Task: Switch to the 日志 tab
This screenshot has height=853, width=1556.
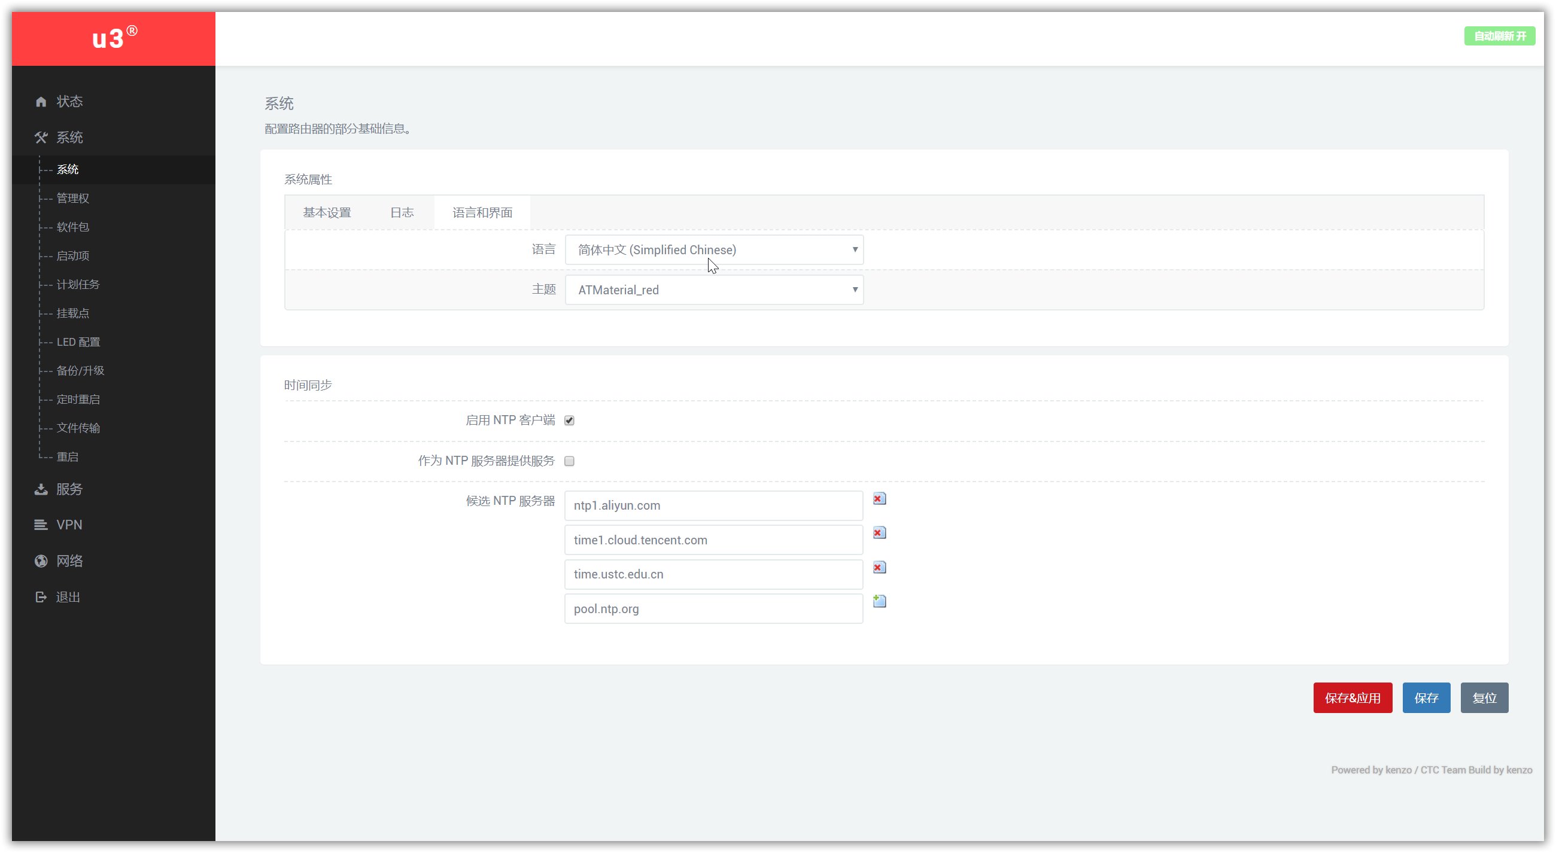Action: [x=402, y=212]
